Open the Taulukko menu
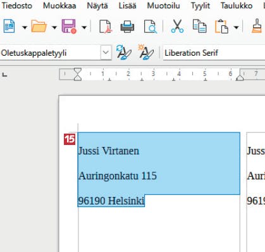 [x=237, y=6]
